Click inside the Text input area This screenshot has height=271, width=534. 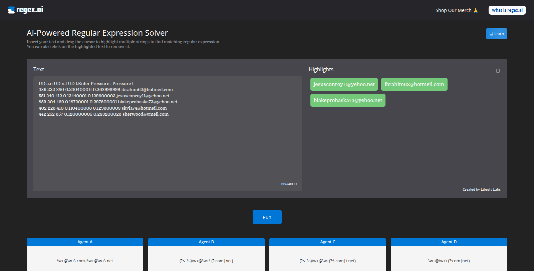pyautogui.click(x=168, y=134)
